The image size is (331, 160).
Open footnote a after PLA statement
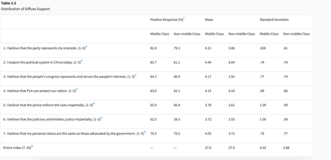pos(77,89)
